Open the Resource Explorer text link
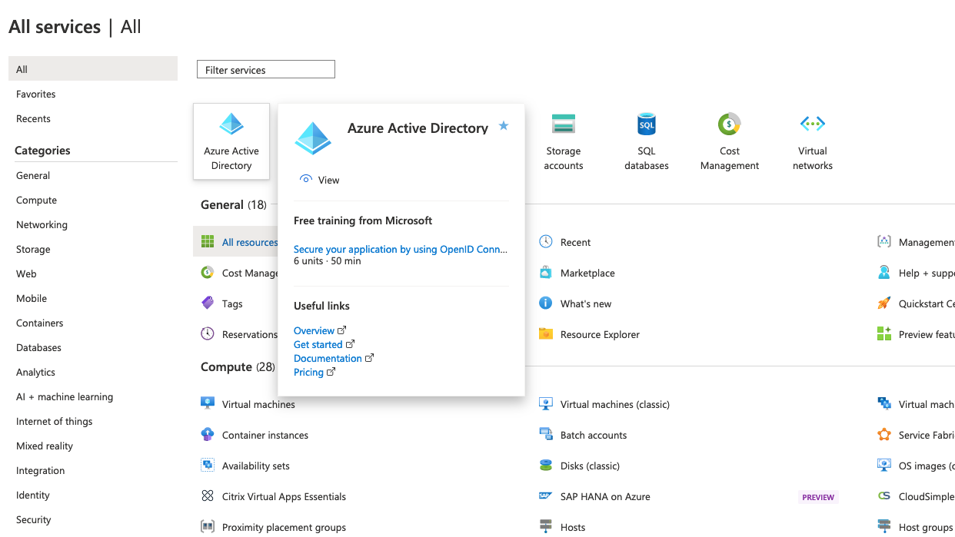 tap(600, 334)
